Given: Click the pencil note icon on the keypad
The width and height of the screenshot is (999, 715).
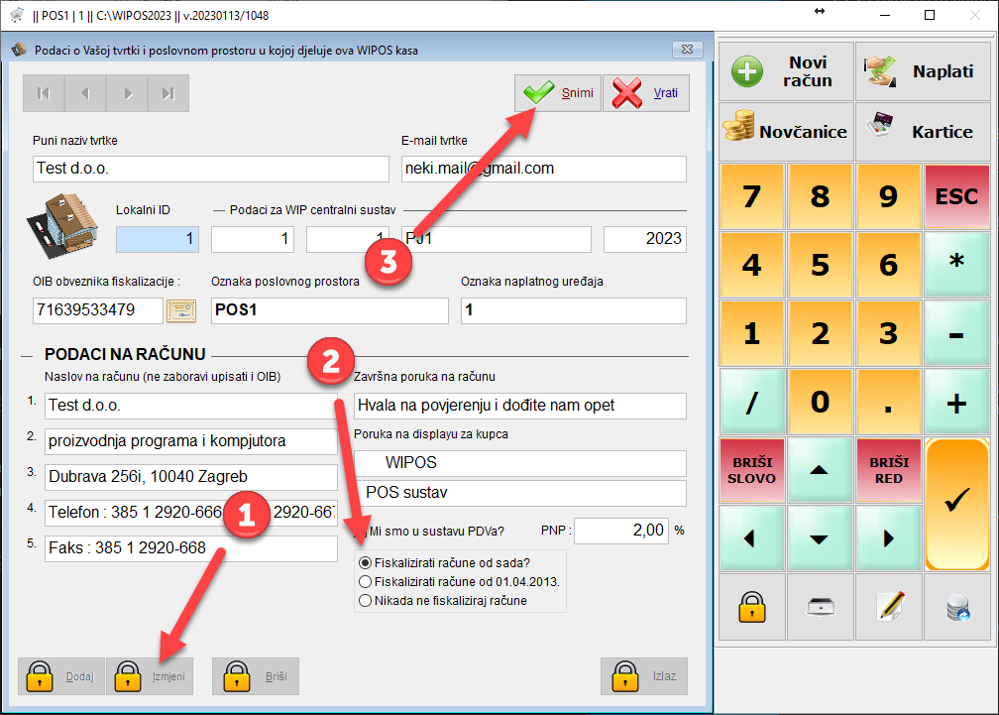Looking at the screenshot, I should click(x=889, y=607).
